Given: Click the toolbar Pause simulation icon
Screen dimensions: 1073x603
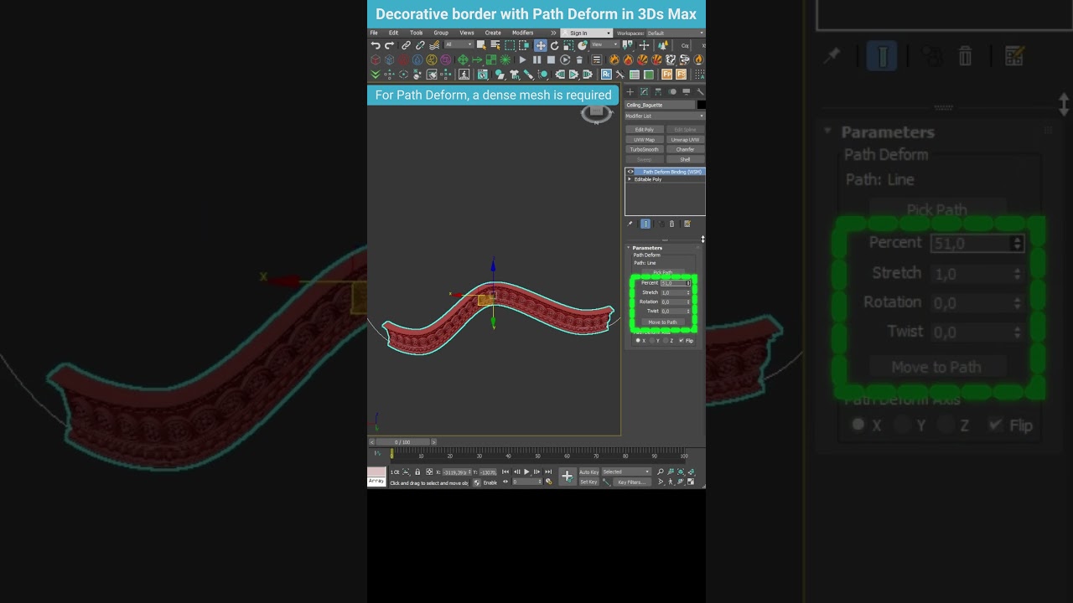Looking at the screenshot, I should pyautogui.click(x=537, y=59).
